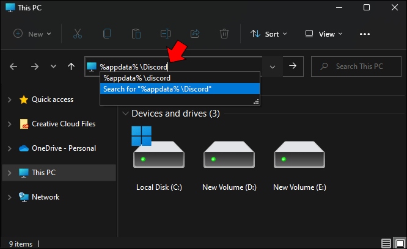Select Creative Cloud Files in sidebar

click(x=57, y=124)
